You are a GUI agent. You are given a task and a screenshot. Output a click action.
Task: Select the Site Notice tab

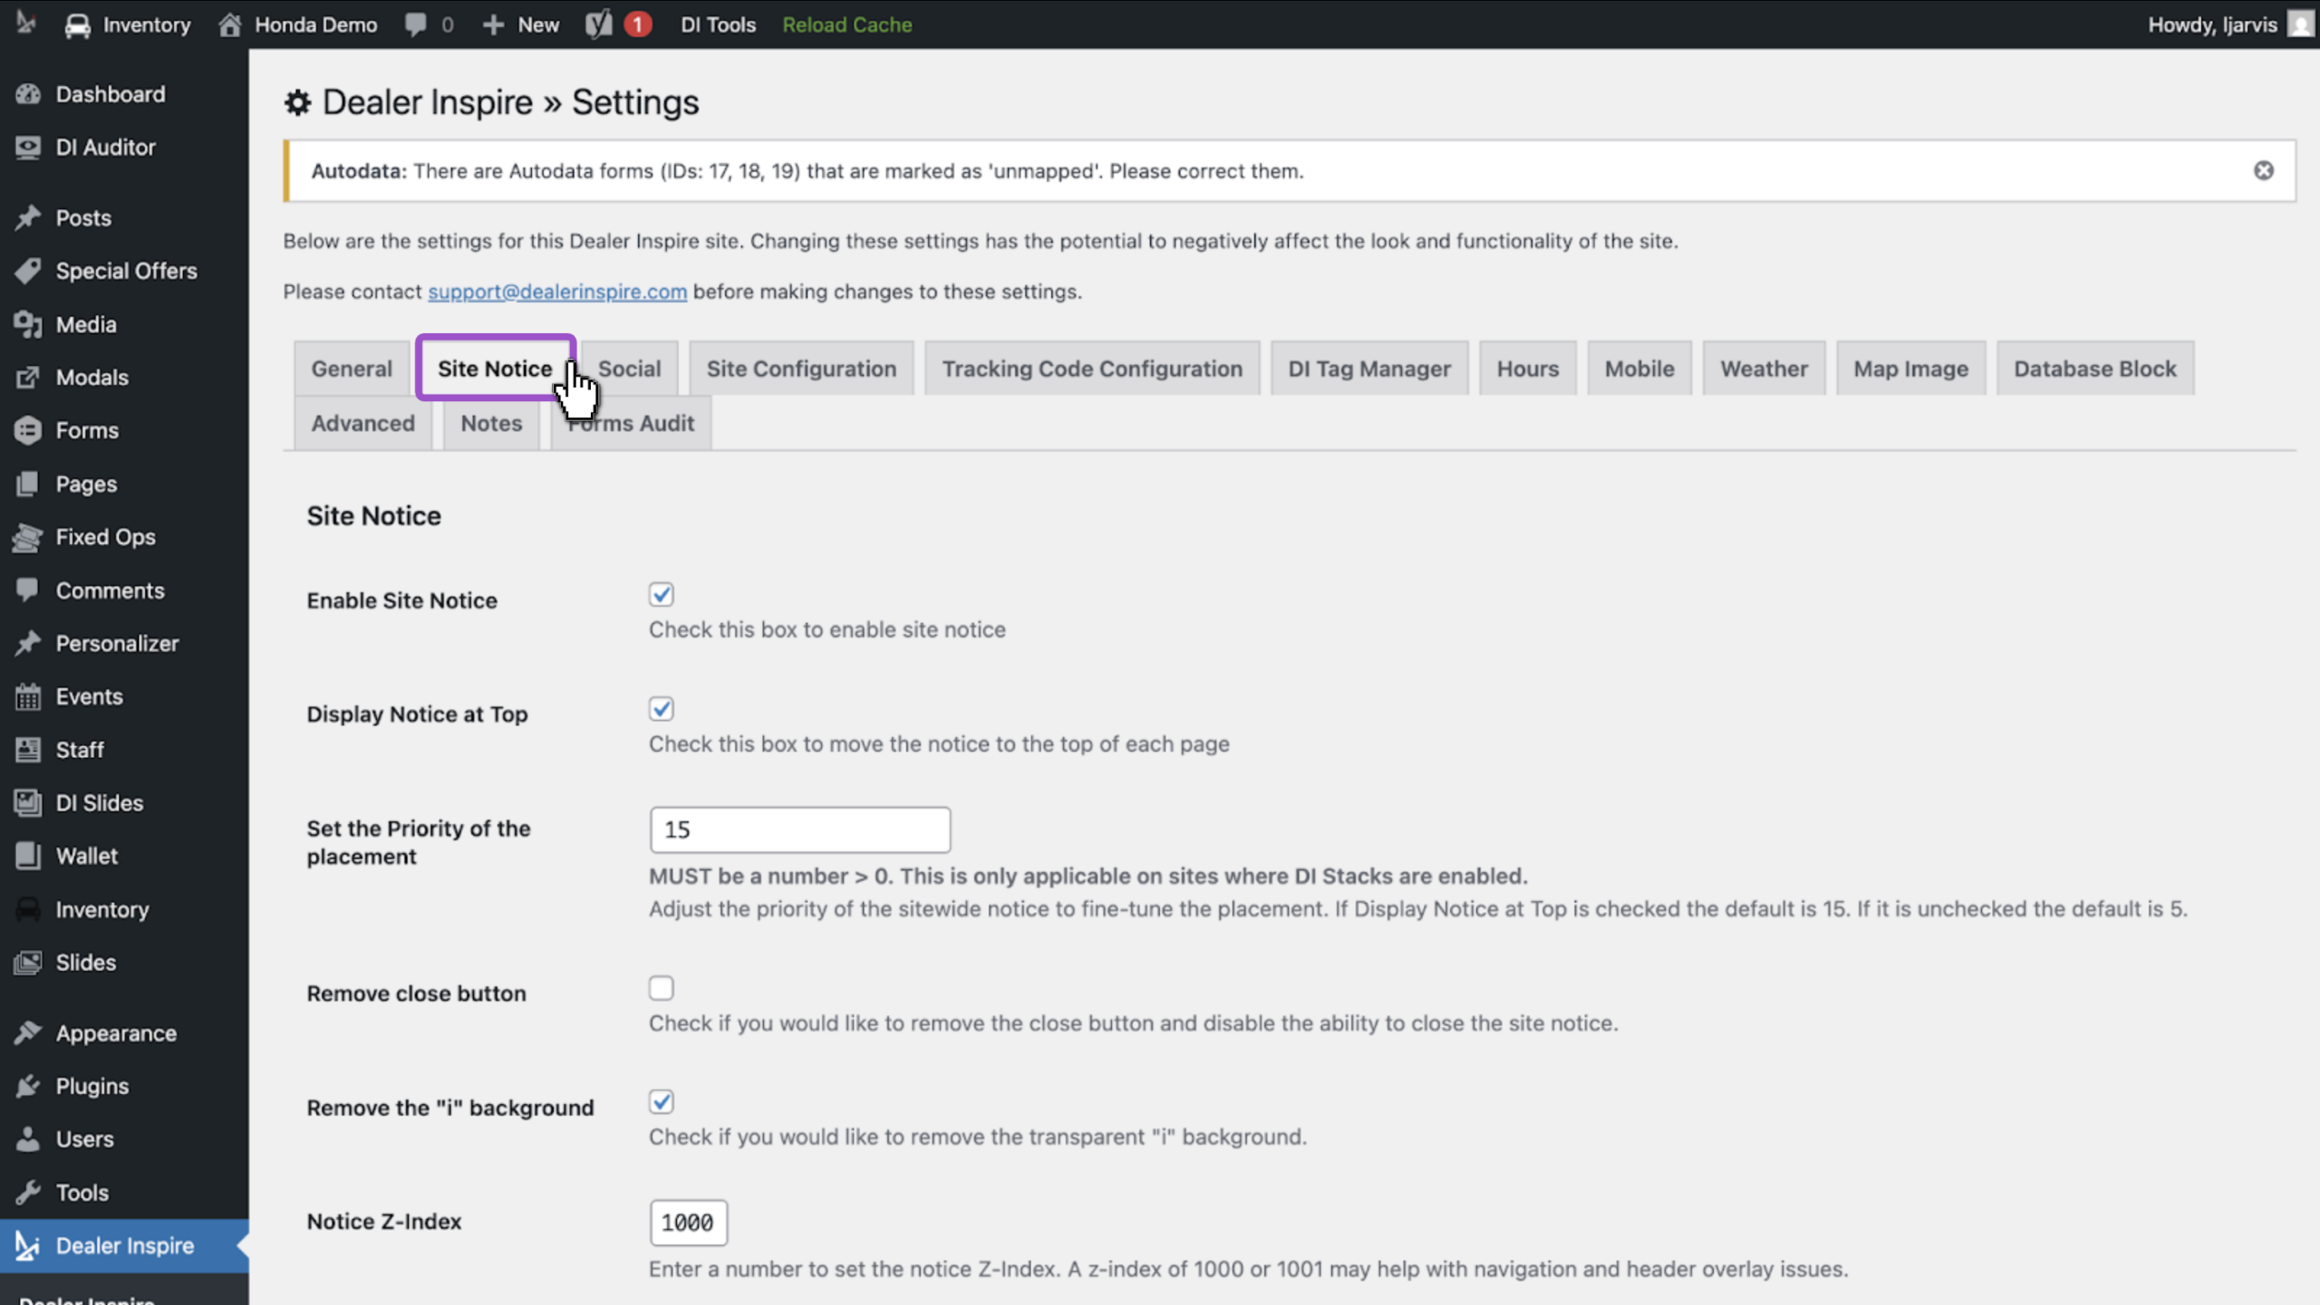[495, 368]
